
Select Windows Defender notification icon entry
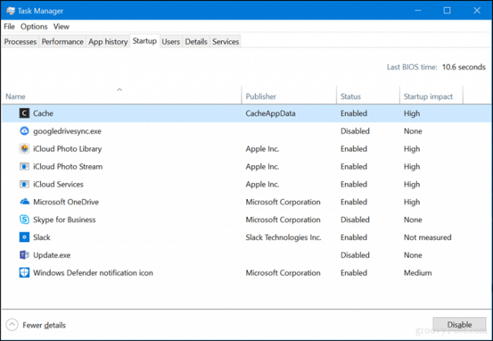click(x=93, y=272)
